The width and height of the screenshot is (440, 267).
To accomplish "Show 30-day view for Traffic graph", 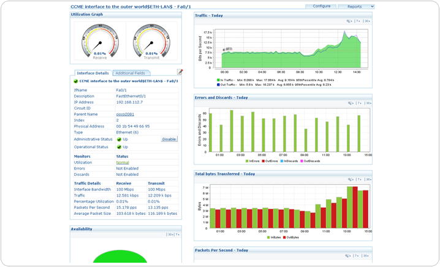I will click(367, 21).
